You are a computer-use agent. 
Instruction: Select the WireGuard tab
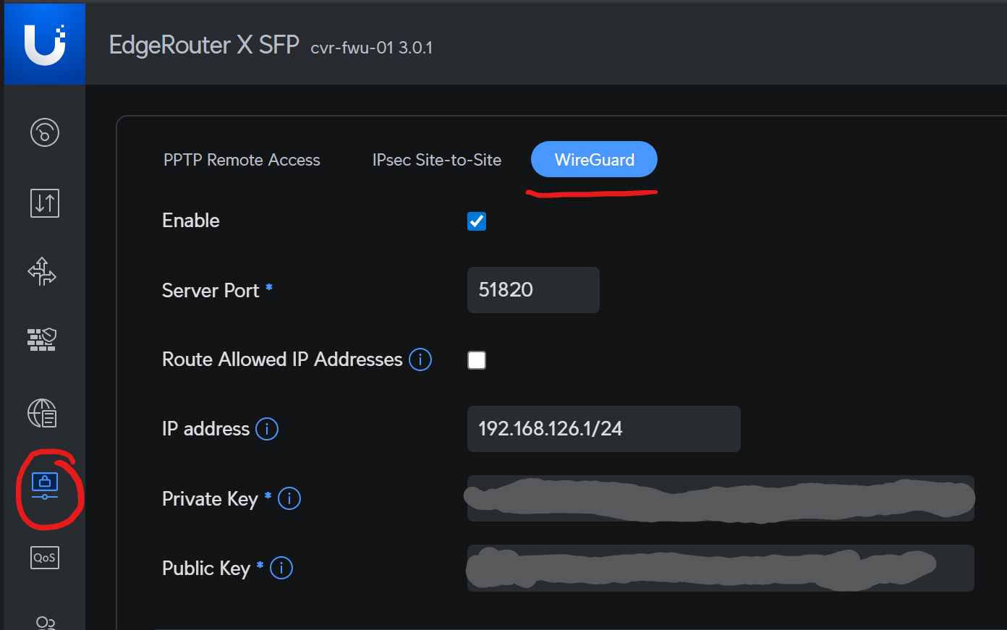point(594,160)
